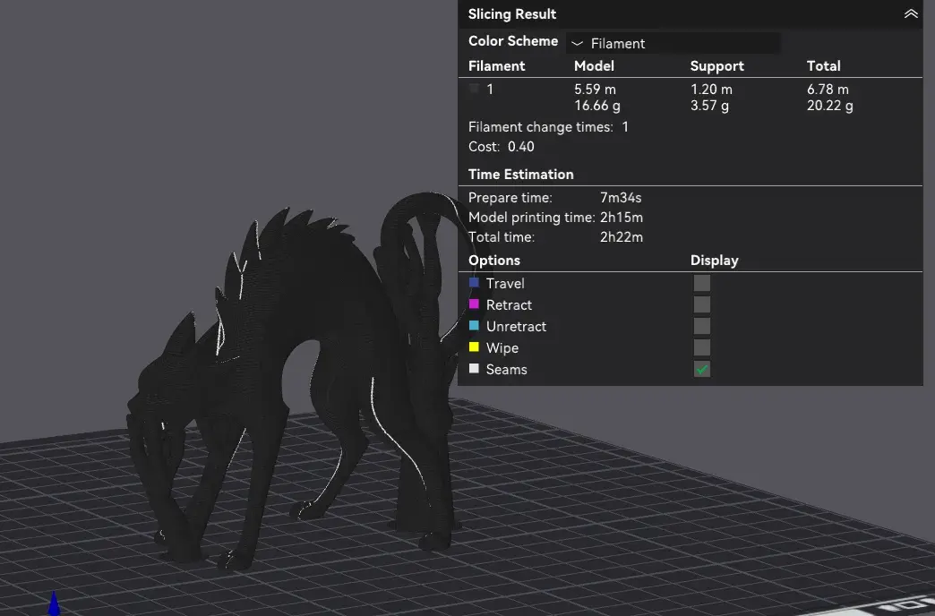The width and height of the screenshot is (935, 616).
Task: Enable Unretract display checkbox
Action: 702,326
